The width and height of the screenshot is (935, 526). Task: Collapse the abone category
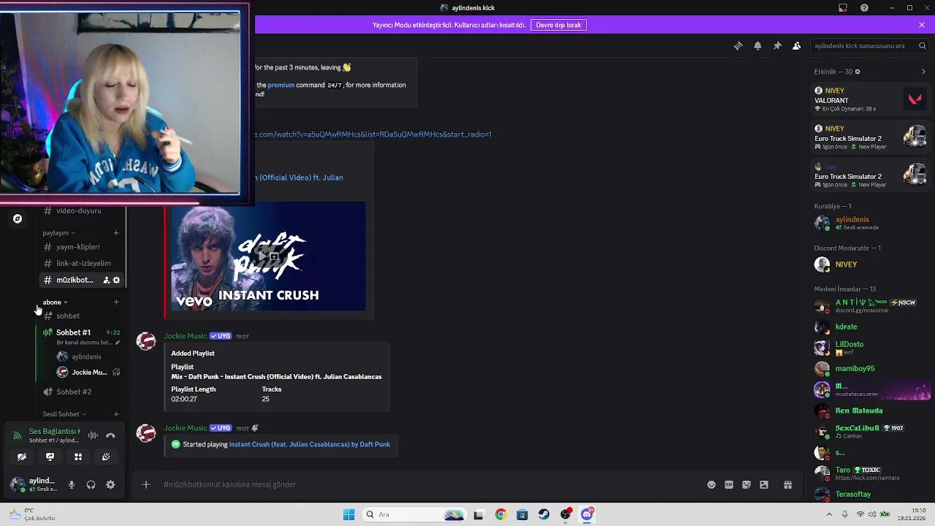(55, 302)
